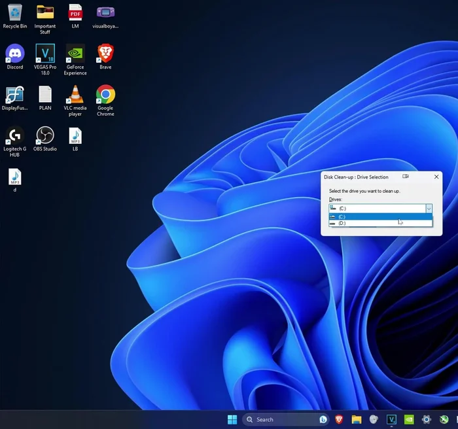Open Settings gear in the taskbar
Screen dimensions: 458x429
coord(427,419)
